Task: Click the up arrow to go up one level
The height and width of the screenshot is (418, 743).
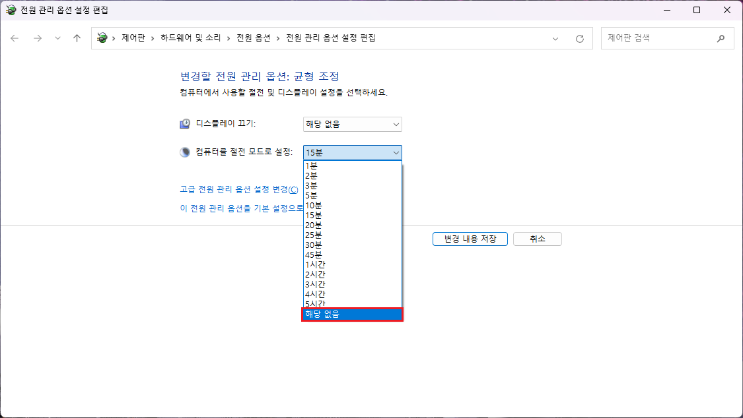Action: (x=76, y=38)
